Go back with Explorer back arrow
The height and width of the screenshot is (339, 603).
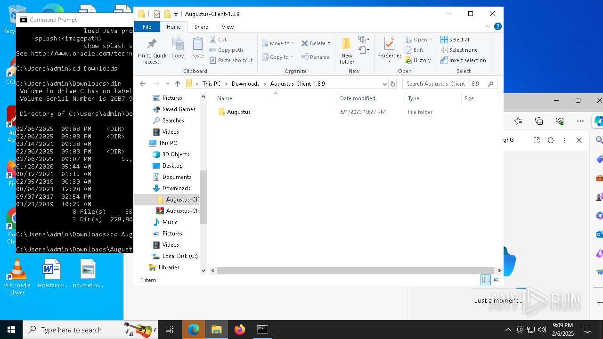tap(143, 84)
